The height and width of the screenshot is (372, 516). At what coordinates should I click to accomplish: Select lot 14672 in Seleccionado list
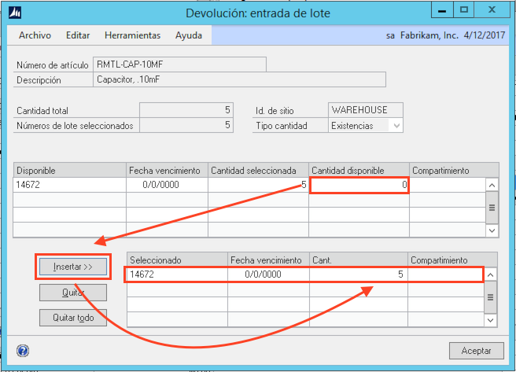[x=176, y=274]
